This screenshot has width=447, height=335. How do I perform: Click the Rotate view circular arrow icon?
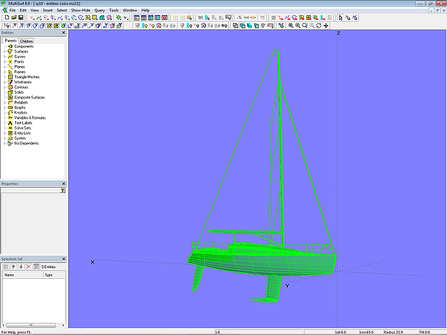click(319, 26)
